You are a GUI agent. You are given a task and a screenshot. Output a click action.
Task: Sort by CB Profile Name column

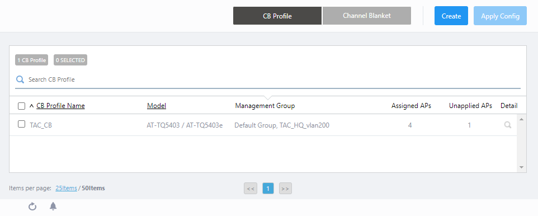pyautogui.click(x=60, y=106)
